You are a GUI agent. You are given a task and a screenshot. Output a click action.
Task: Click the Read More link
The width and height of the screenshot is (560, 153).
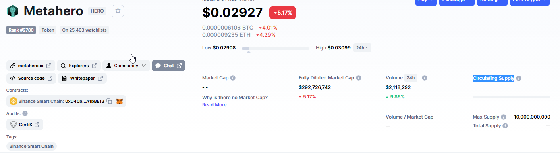pos(214,105)
